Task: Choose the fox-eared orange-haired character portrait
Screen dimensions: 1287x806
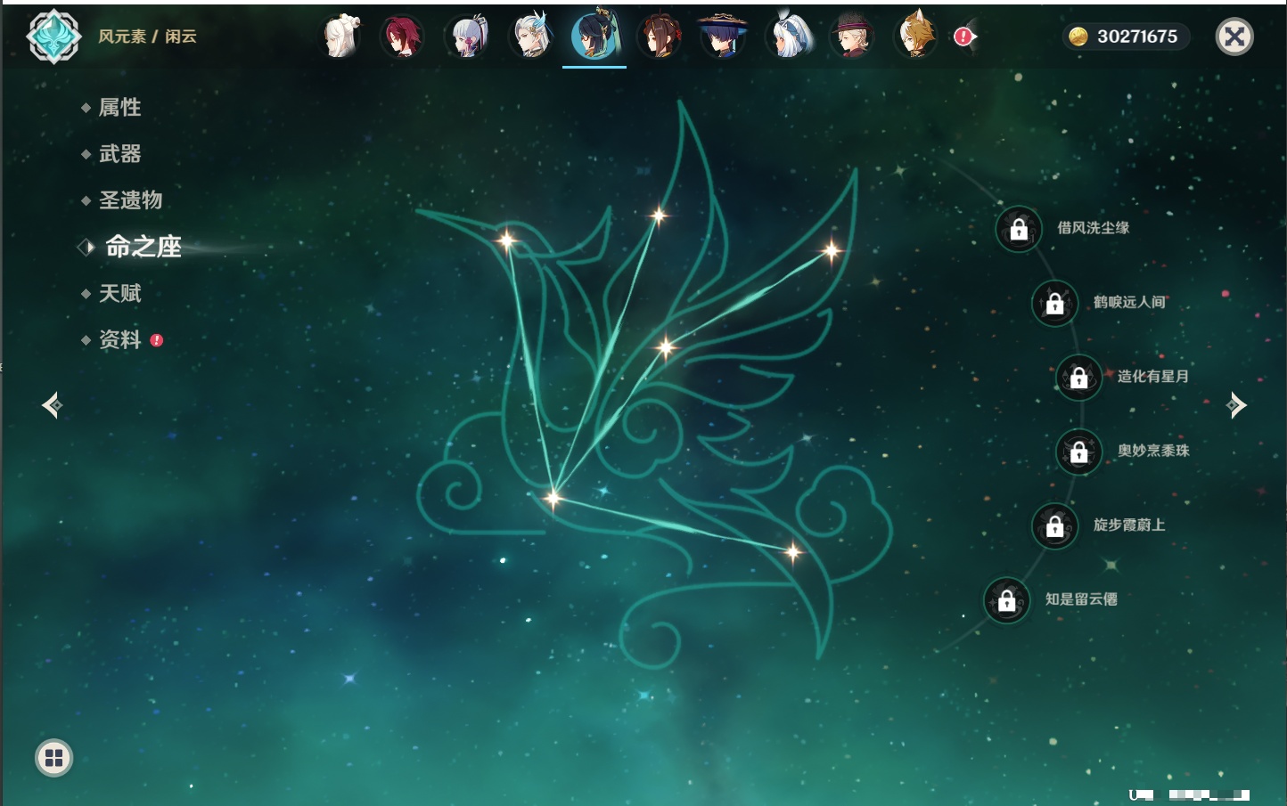Action: 915,37
